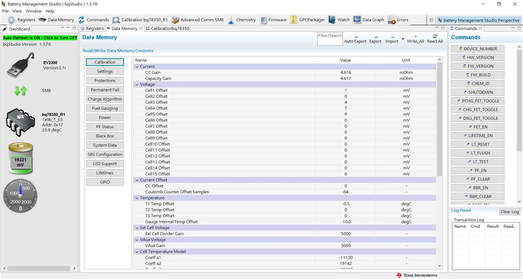The height and width of the screenshot is (279, 523).
Task: Open the View menu
Action: click(x=17, y=11)
